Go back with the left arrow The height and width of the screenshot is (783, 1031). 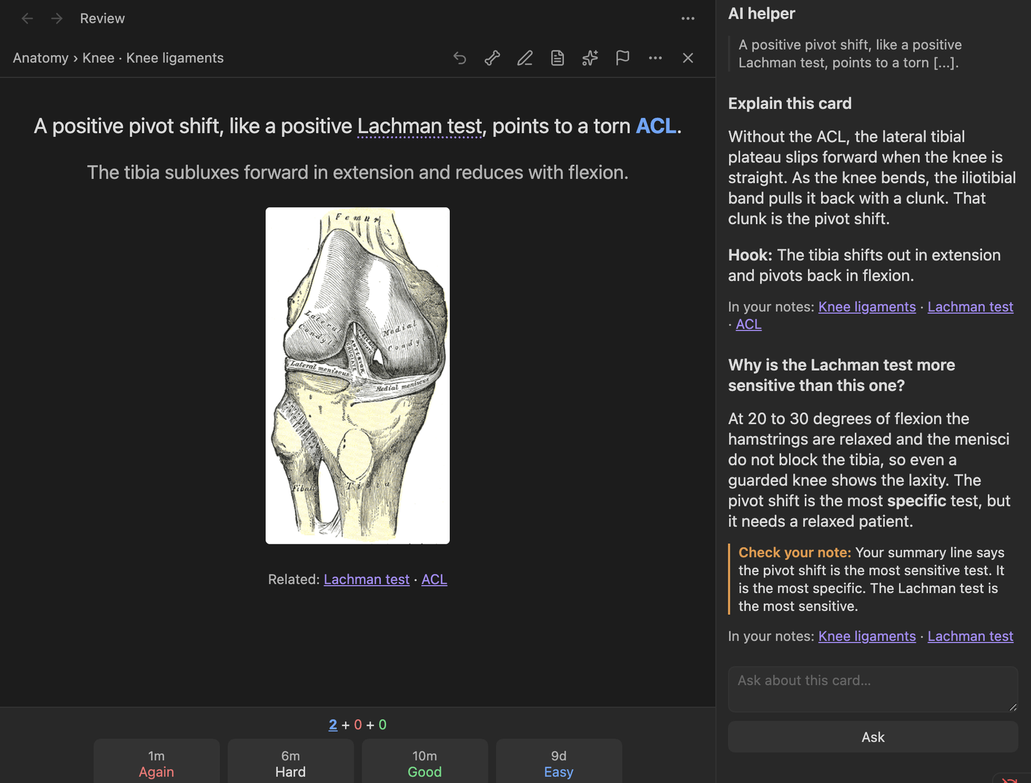coord(27,19)
